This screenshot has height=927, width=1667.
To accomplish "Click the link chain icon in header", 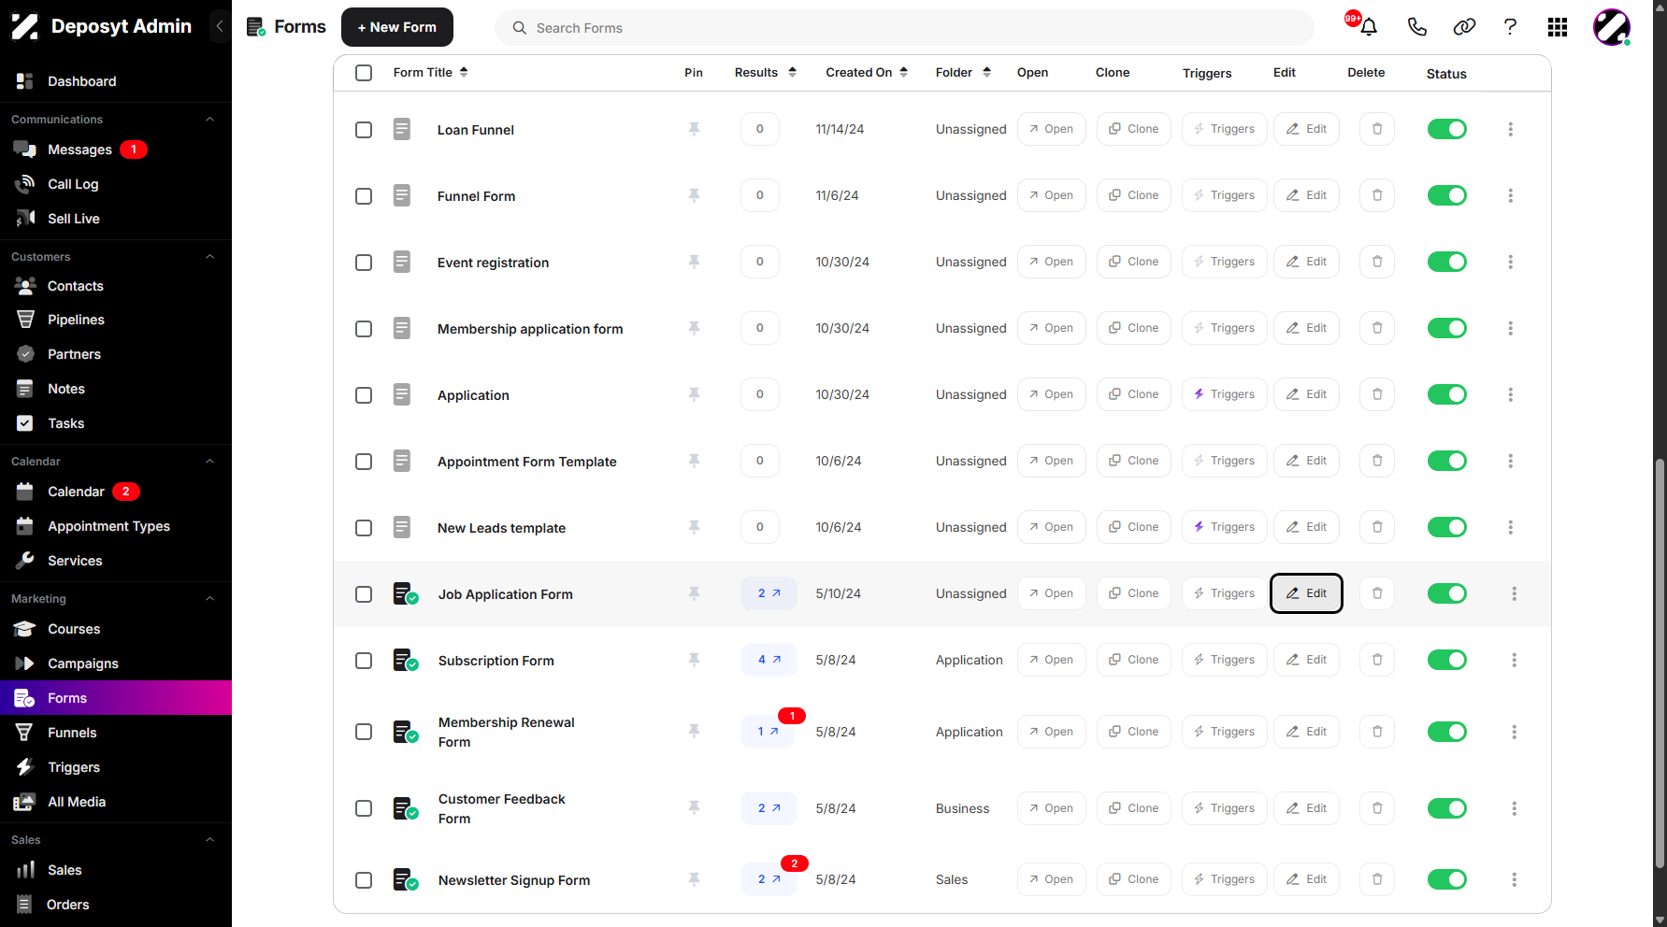I will point(1464,27).
